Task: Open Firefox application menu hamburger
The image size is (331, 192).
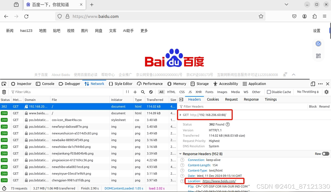Action: click(325, 16)
